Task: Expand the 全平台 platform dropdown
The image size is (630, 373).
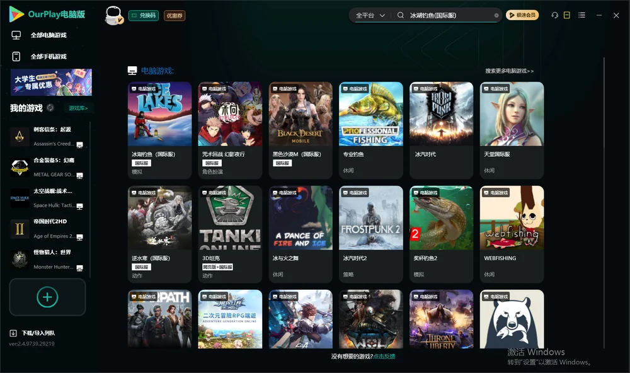Action: 370,15
